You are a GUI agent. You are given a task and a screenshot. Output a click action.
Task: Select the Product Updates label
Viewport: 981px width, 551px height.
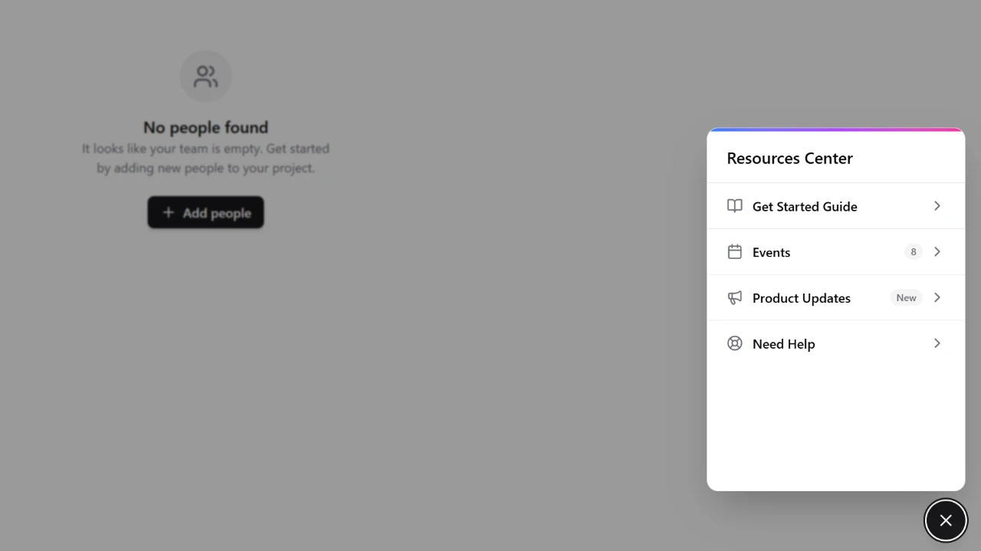(x=801, y=298)
